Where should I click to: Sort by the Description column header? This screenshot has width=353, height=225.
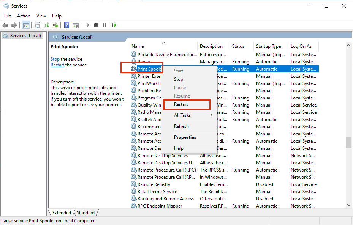[x=214, y=46]
